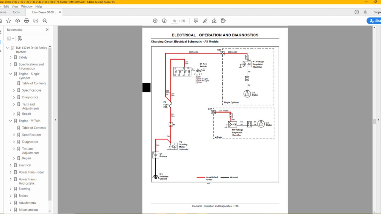Close the Bookmarks panel
381x214 pixels.
47,30
